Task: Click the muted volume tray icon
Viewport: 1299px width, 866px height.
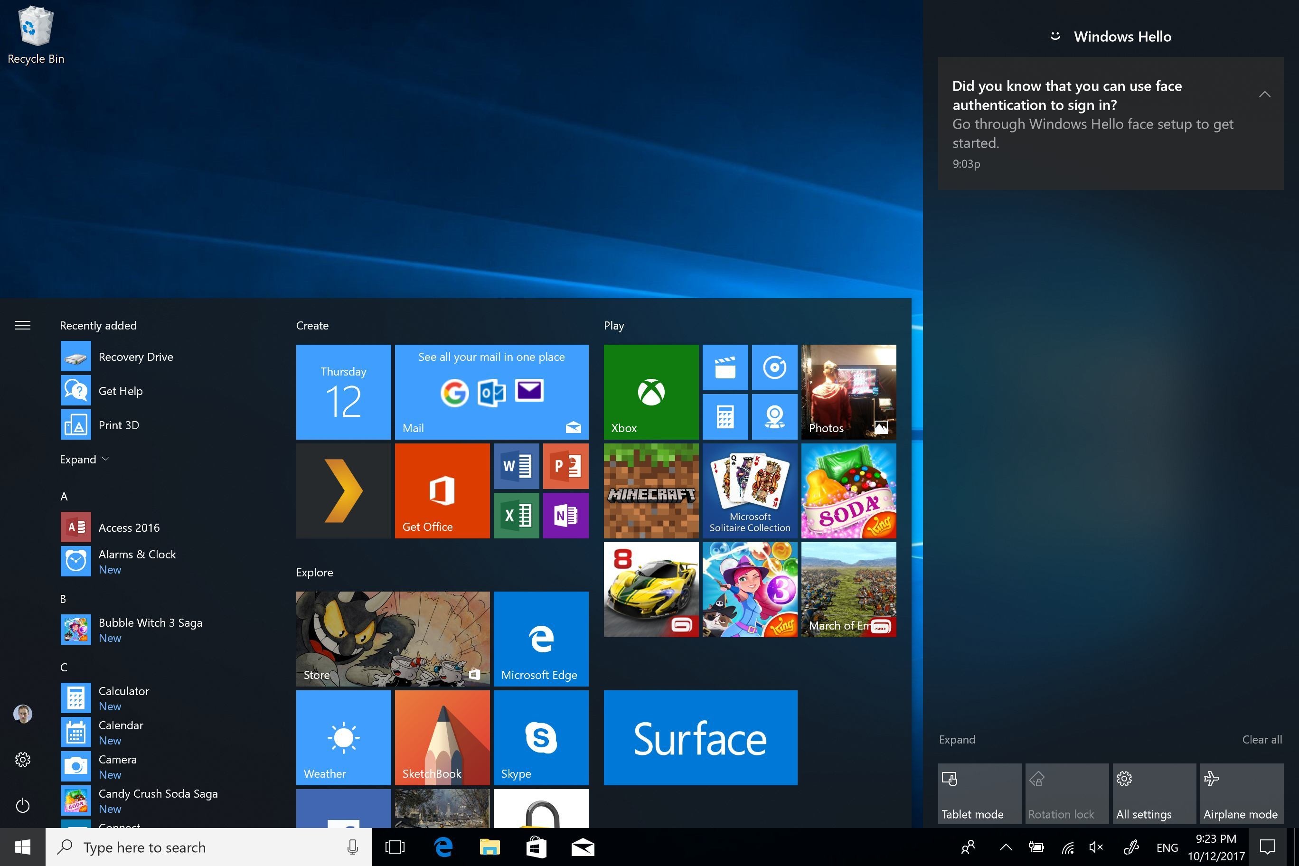Action: click(x=1096, y=847)
